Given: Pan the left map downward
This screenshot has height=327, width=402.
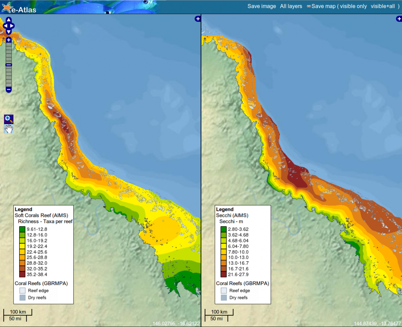Looking at the screenshot, I should coord(9,32).
